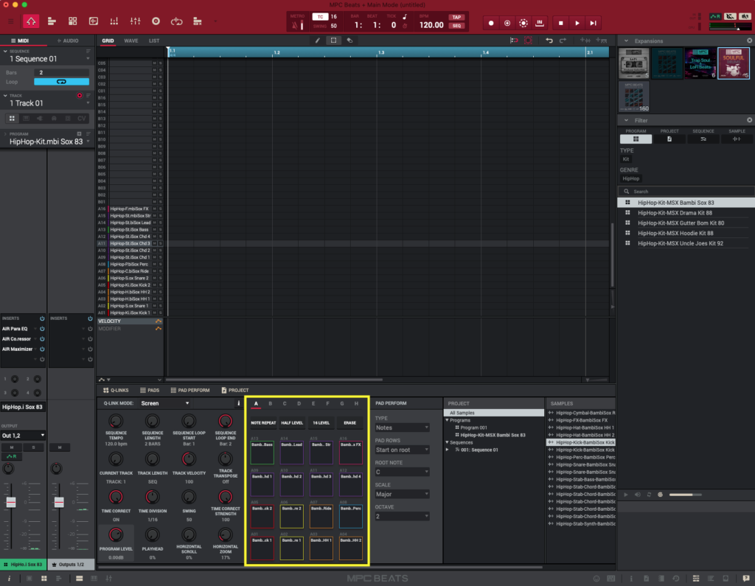
Task: Open the Looper mode icon
Action: tap(177, 21)
